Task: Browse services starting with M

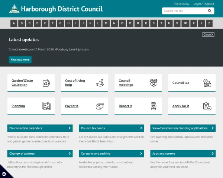Action: [106, 23]
